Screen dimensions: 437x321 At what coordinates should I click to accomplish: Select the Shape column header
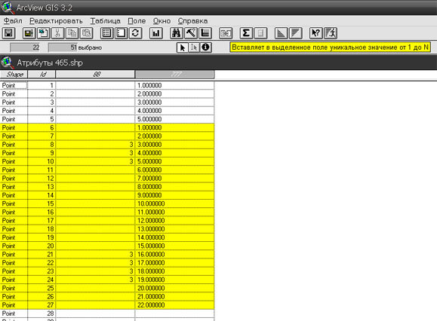pos(14,75)
